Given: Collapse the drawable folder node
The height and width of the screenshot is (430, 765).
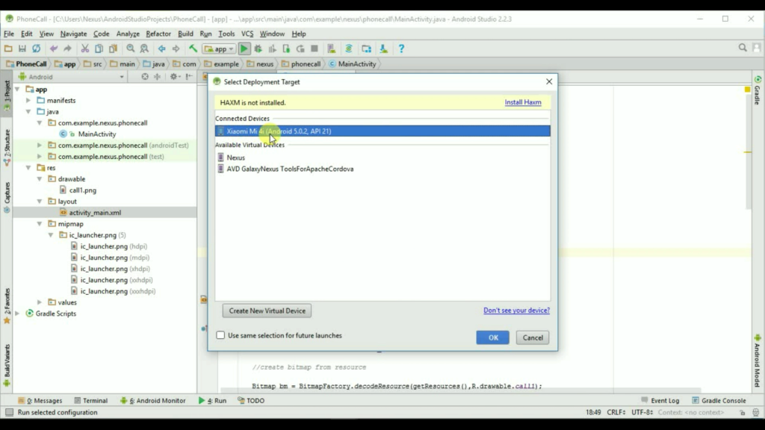Looking at the screenshot, I should (40, 179).
